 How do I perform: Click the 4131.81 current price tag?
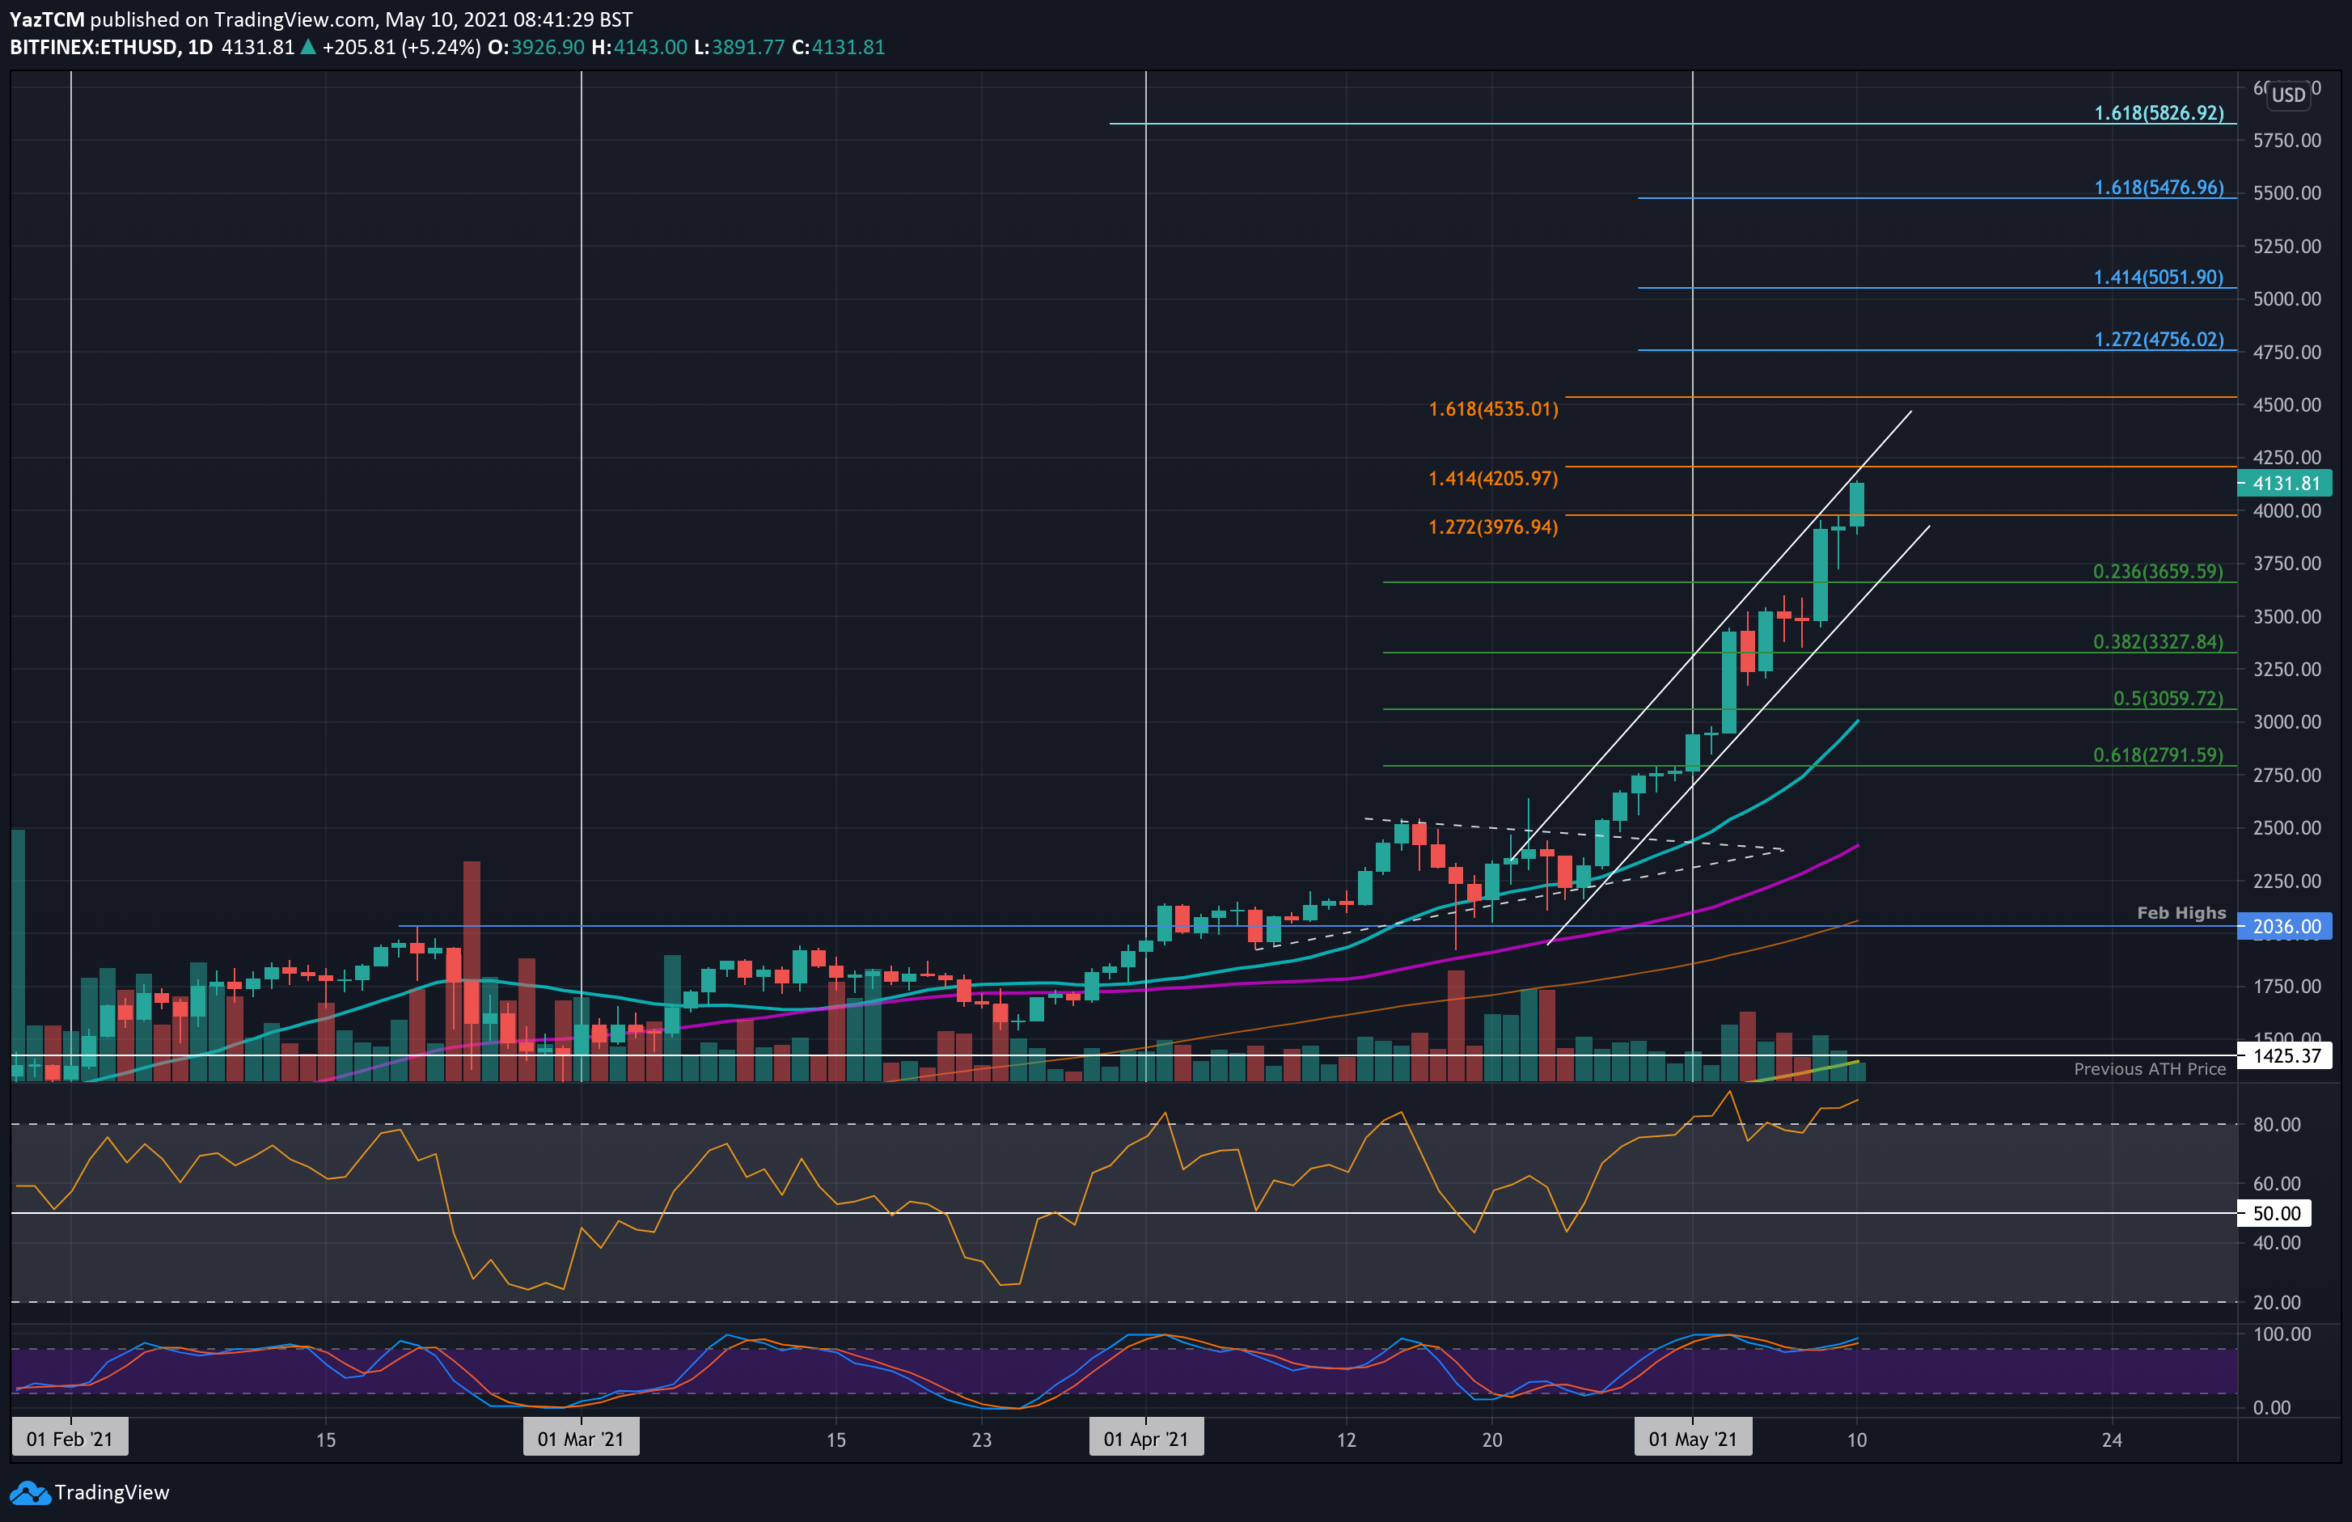[2285, 484]
